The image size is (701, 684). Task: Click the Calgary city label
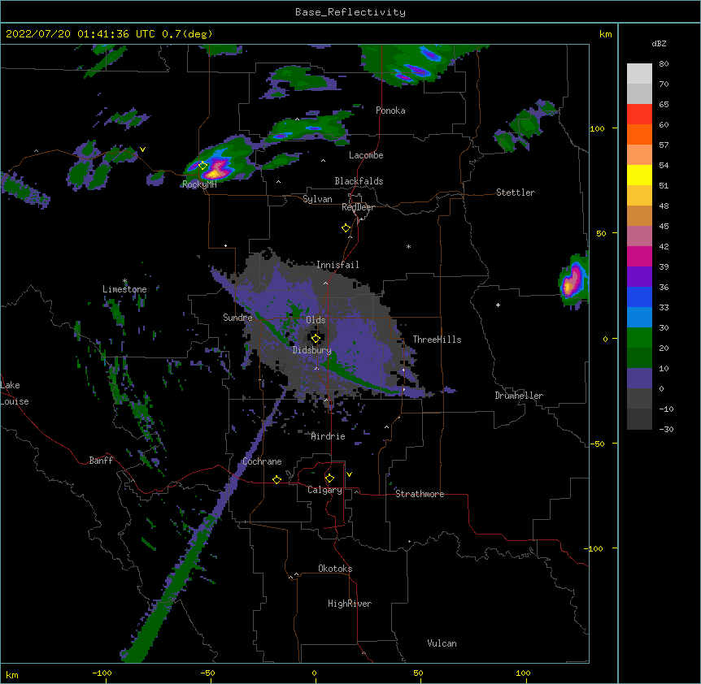pyautogui.click(x=324, y=490)
